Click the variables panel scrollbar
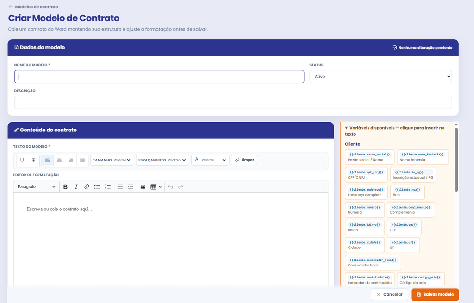This screenshot has width=474, height=303. tap(456, 160)
